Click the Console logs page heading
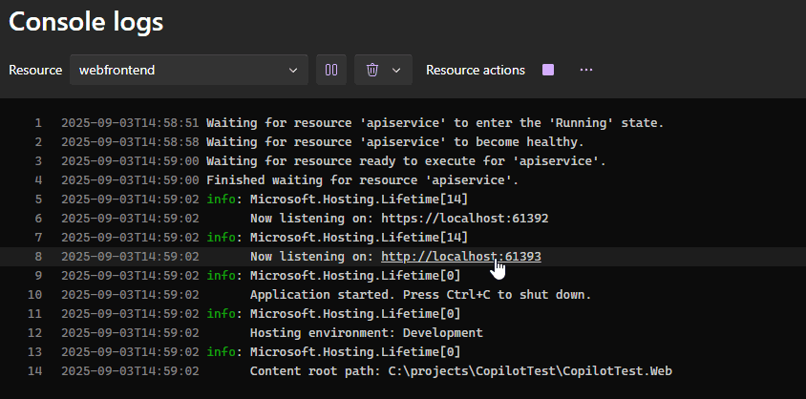 tap(87, 21)
